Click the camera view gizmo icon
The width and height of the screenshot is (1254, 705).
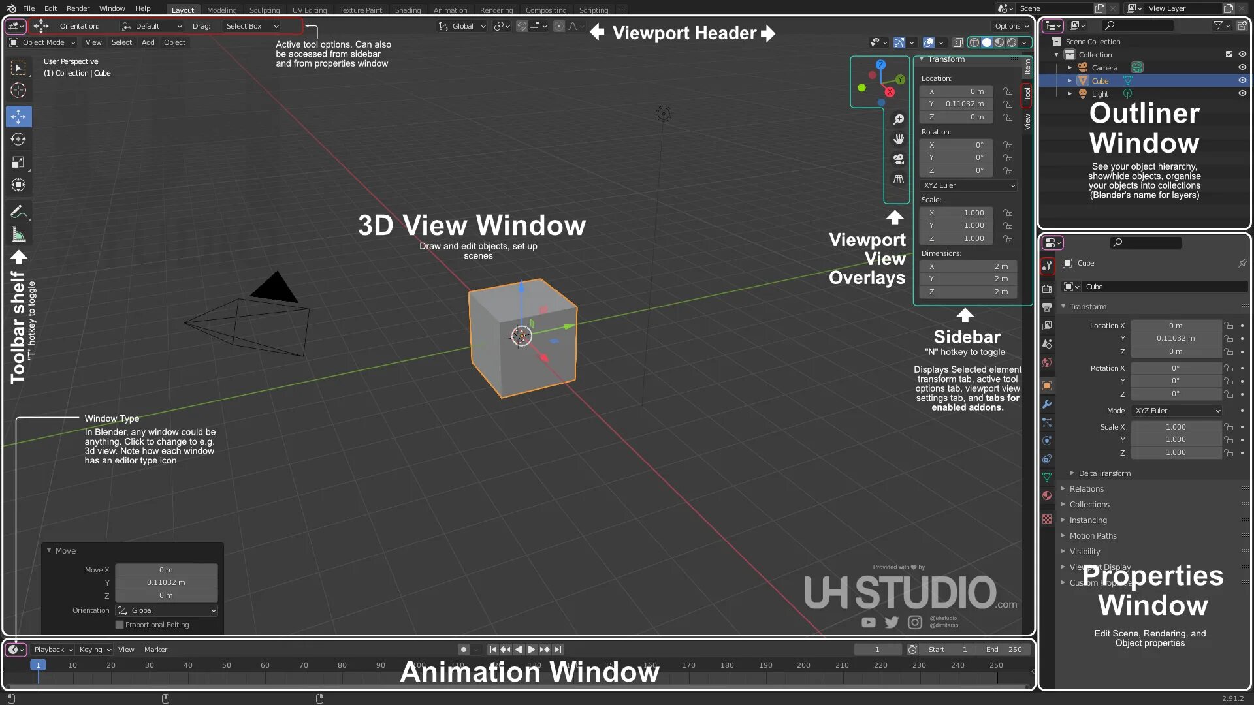click(899, 159)
